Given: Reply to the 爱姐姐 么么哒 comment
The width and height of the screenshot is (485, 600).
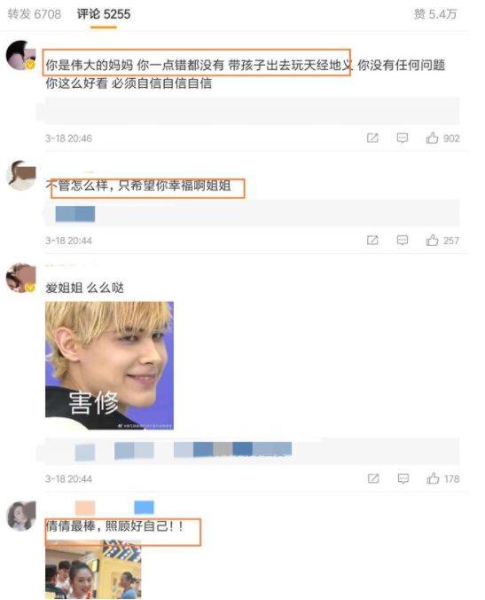Looking at the screenshot, I should (403, 478).
